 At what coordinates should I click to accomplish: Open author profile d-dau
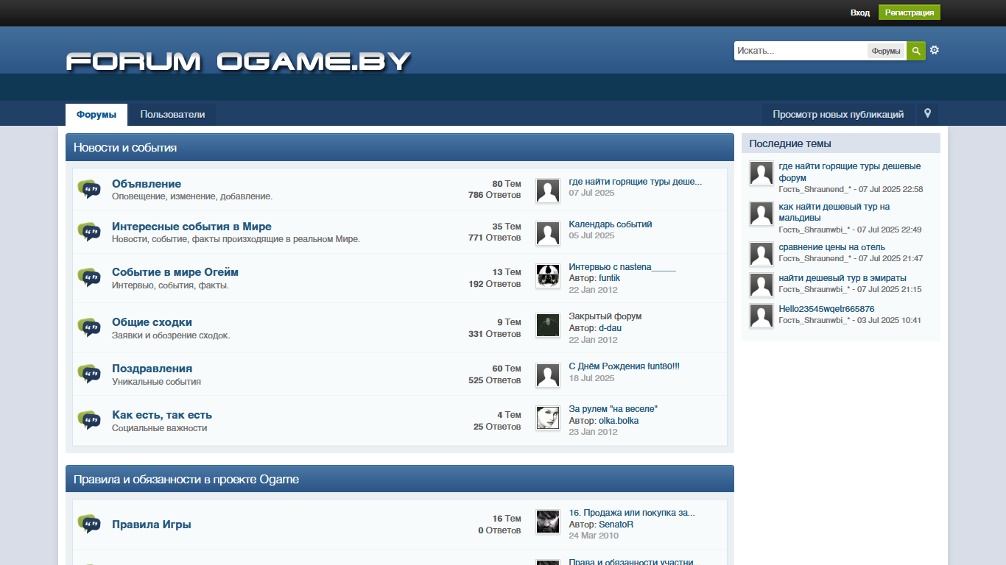point(610,328)
